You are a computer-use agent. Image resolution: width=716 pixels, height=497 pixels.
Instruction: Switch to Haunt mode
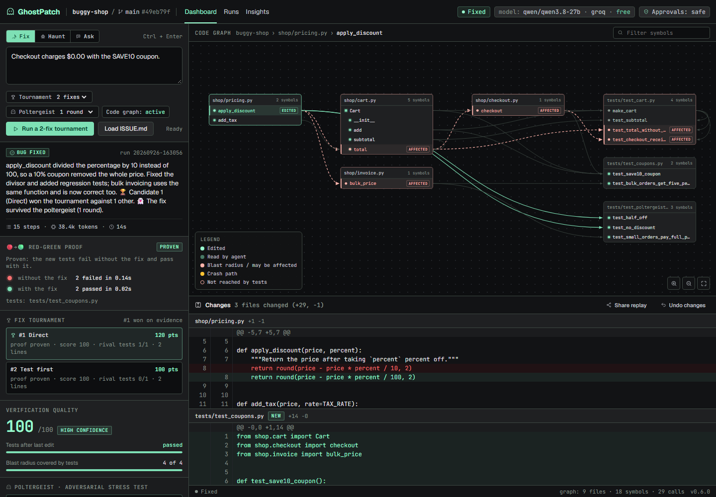pos(53,36)
